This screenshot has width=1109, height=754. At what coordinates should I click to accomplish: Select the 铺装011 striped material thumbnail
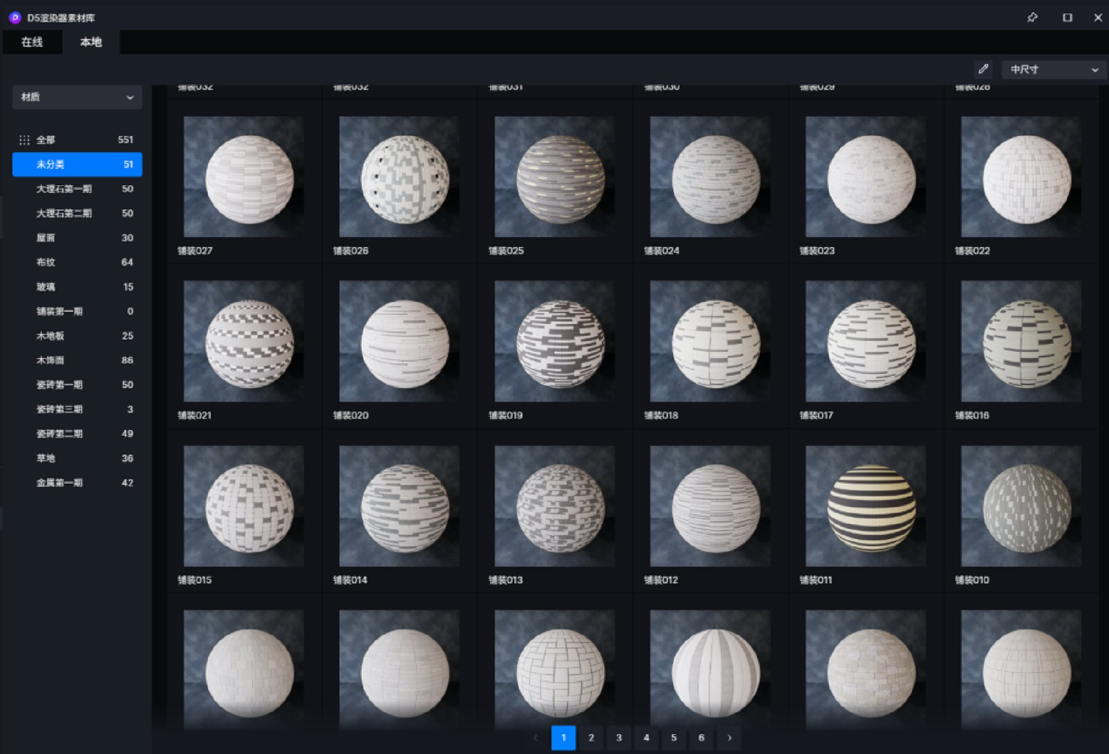(x=865, y=506)
